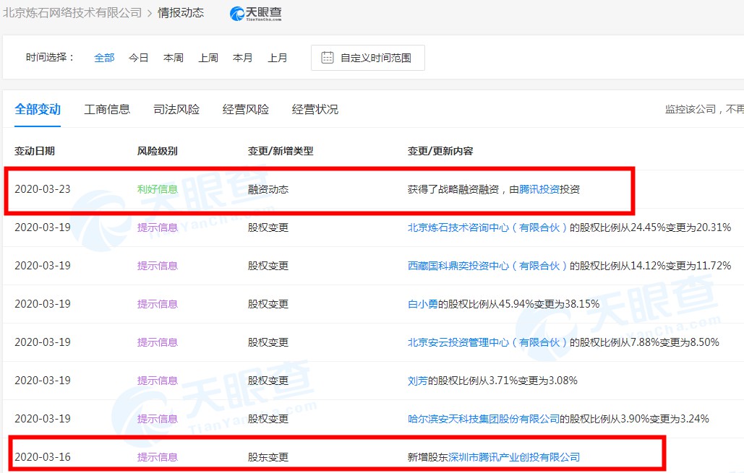Click the 利好信息 risk level label
This screenshot has width=744, height=473.
click(x=157, y=190)
